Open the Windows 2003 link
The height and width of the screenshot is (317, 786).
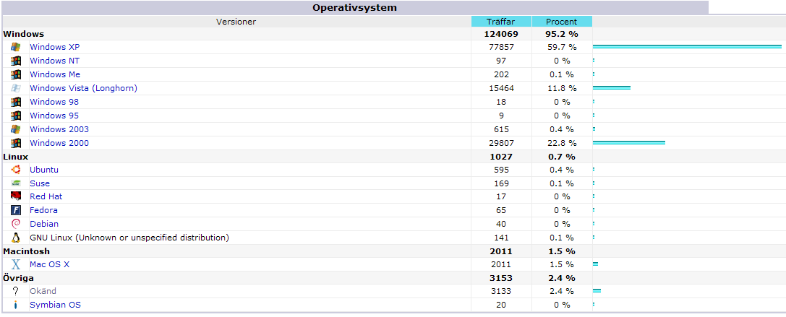59,129
